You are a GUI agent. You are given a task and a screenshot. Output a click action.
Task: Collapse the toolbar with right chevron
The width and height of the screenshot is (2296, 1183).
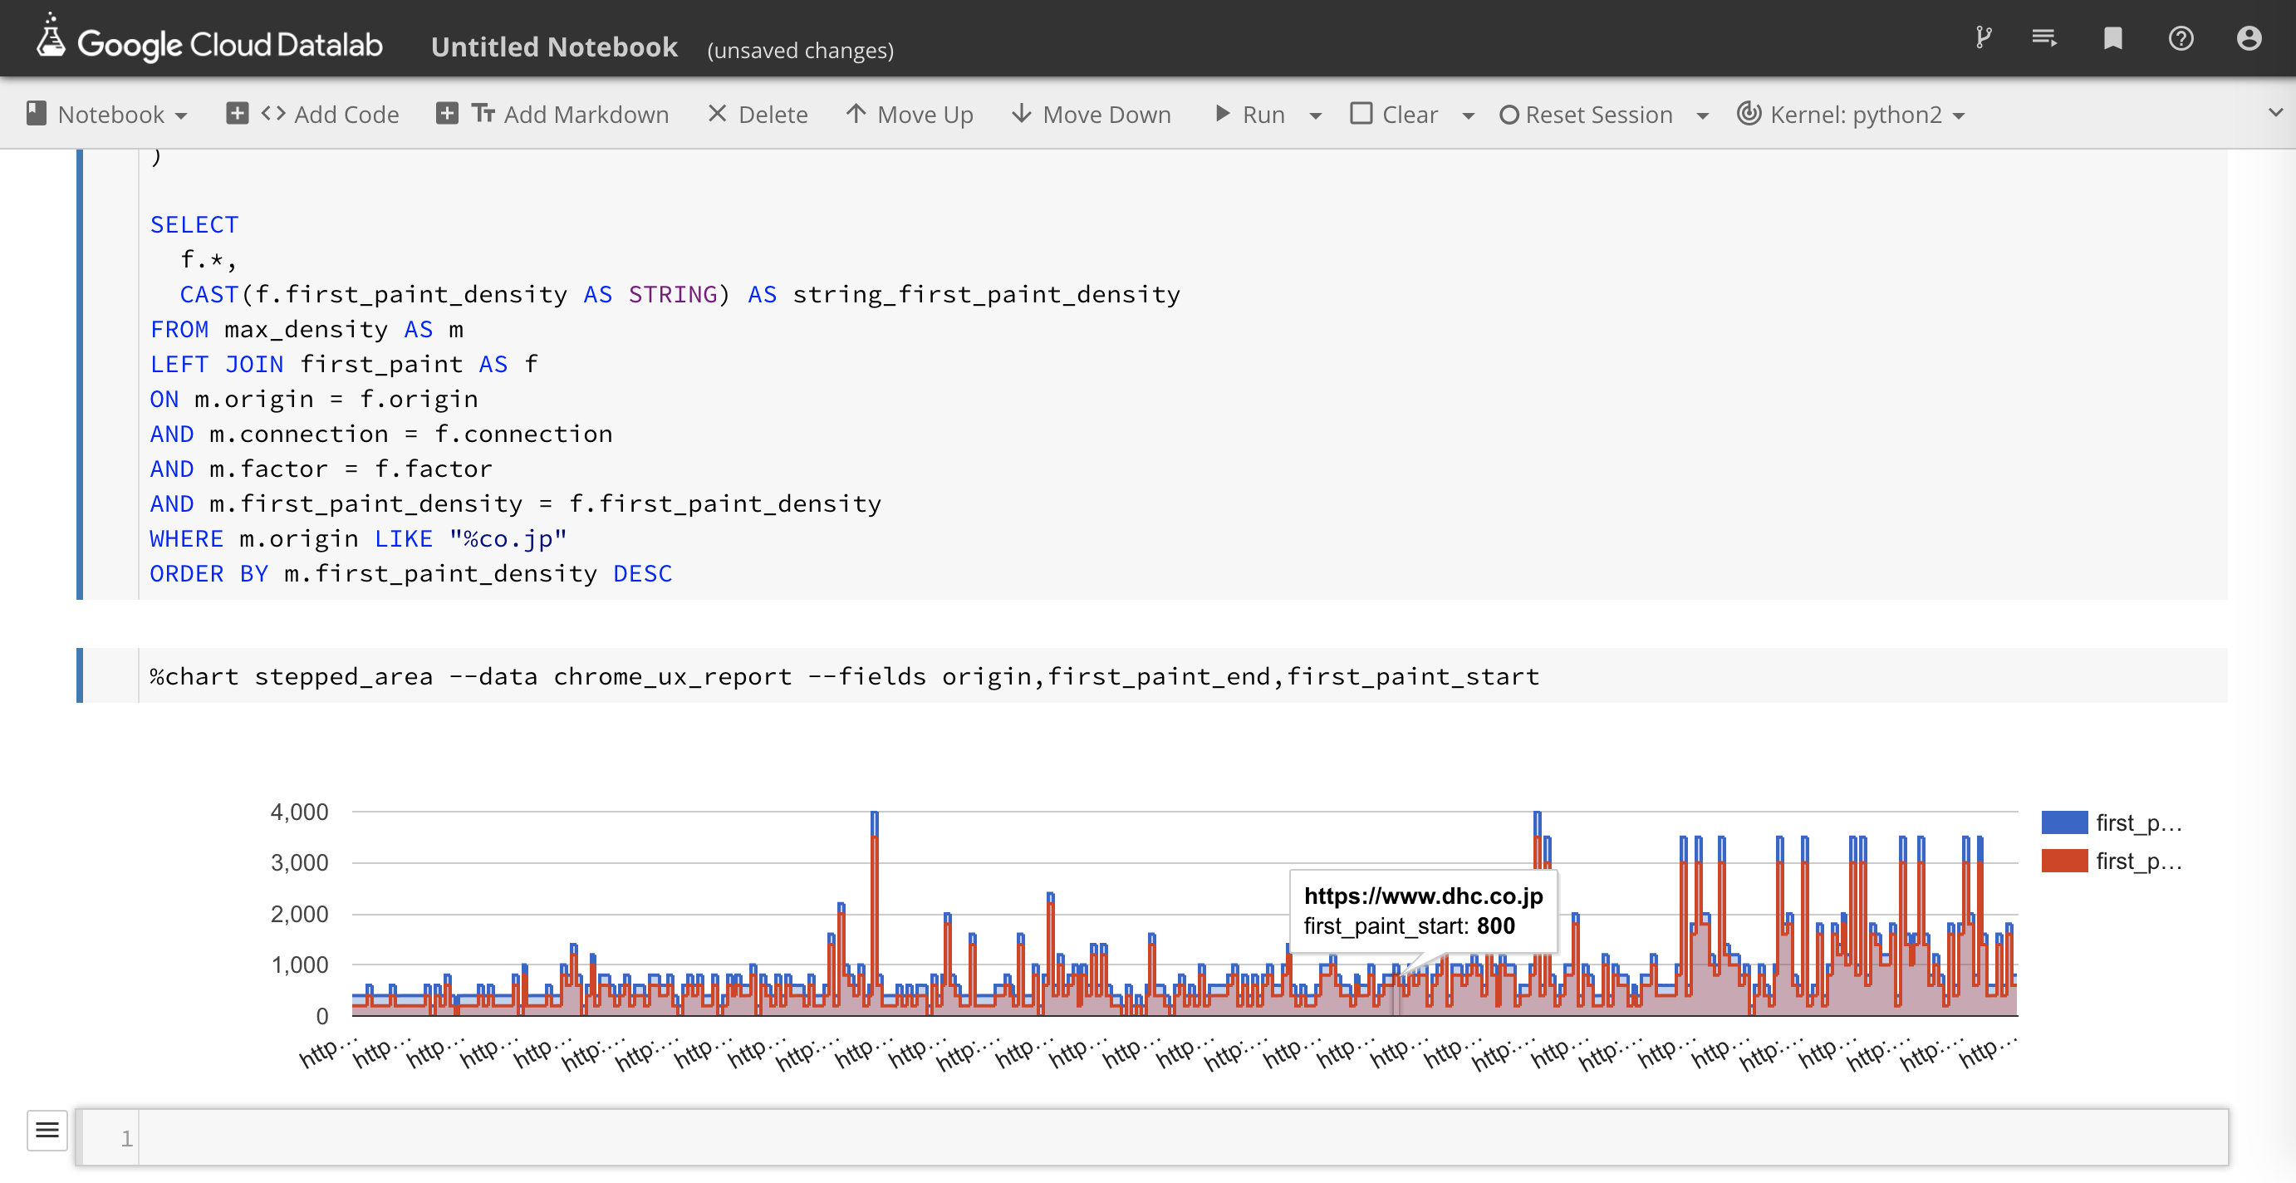pos(2274,112)
